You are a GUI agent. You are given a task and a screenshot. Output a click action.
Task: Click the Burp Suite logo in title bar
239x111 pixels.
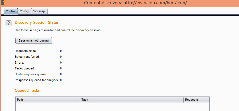[3, 3]
